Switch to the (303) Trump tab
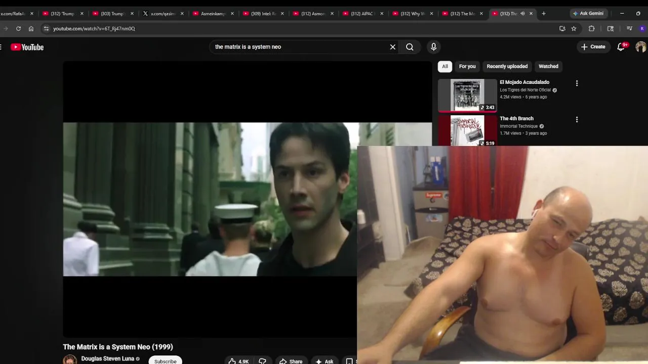 (112, 14)
